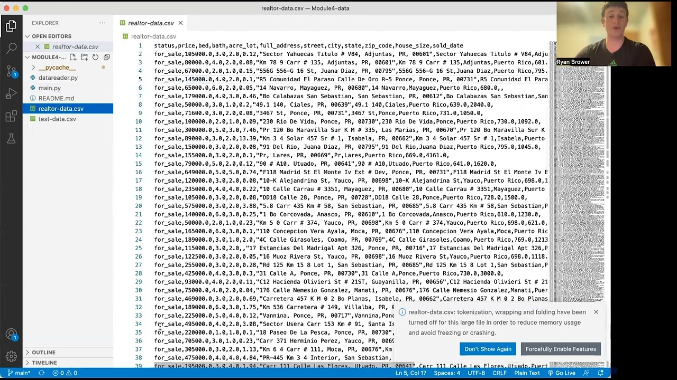Open Source Control view with badge
This screenshot has height=380, width=677.
pyautogui.click(x=11, y=71)
